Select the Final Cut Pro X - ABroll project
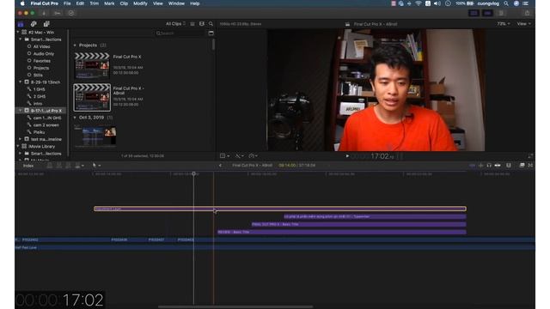Image resolution: width=550 pixels, height=309 pixels. (x=92, y=97)
